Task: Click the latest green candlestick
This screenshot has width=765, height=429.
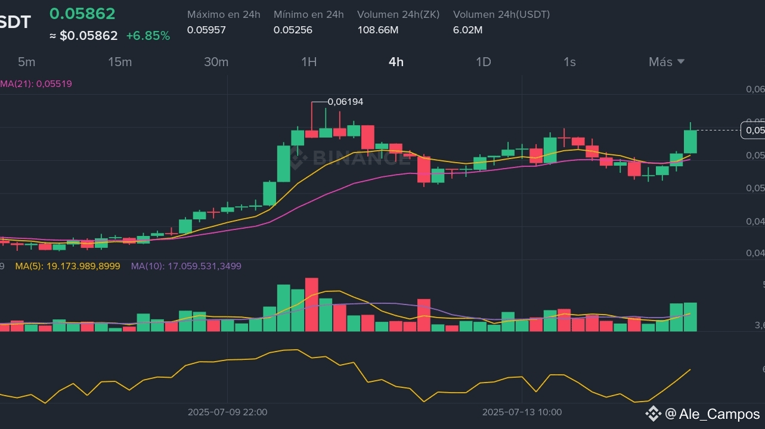Action: [690, 141]
